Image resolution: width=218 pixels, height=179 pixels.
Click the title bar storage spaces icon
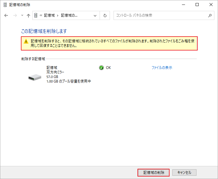[x=5, y=5]
